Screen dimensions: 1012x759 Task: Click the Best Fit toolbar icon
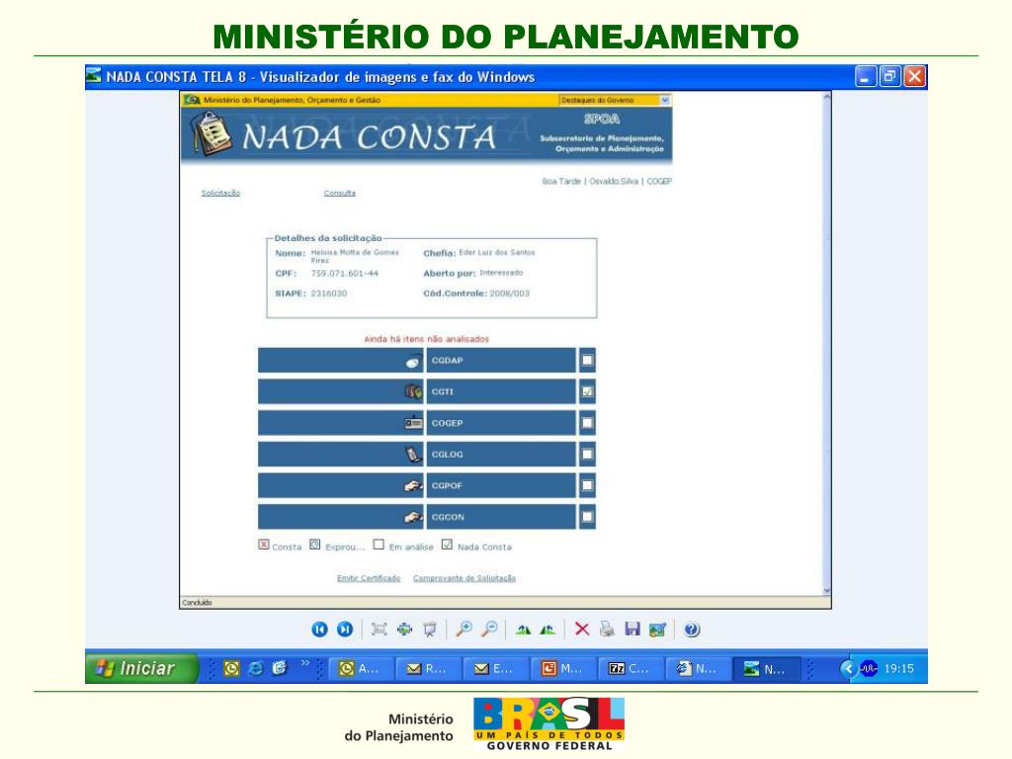(x=379, y=630)
